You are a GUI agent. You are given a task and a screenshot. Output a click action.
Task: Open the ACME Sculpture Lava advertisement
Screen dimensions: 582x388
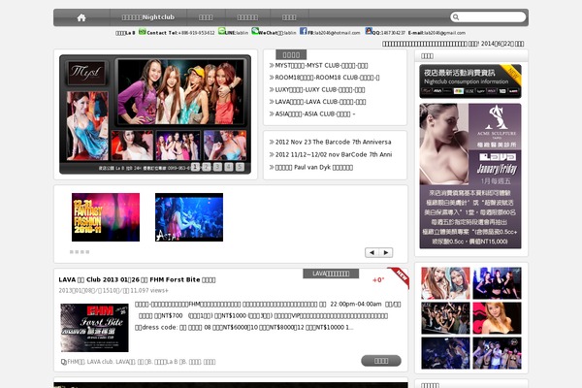(x=470, y=176)
